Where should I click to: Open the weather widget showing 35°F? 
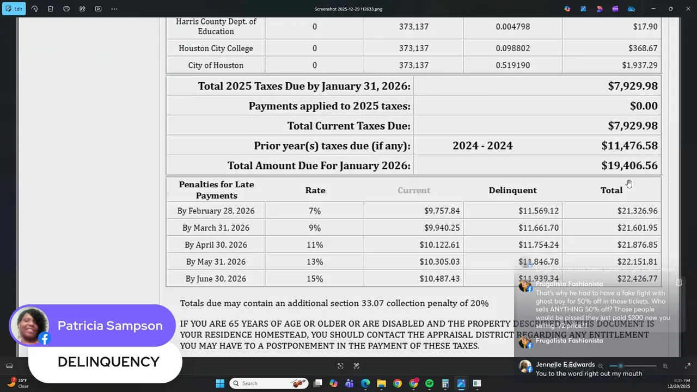tap(17, 383)
